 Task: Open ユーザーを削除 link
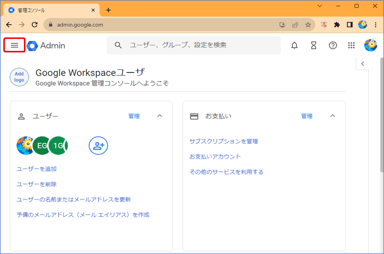pos(37,184)
